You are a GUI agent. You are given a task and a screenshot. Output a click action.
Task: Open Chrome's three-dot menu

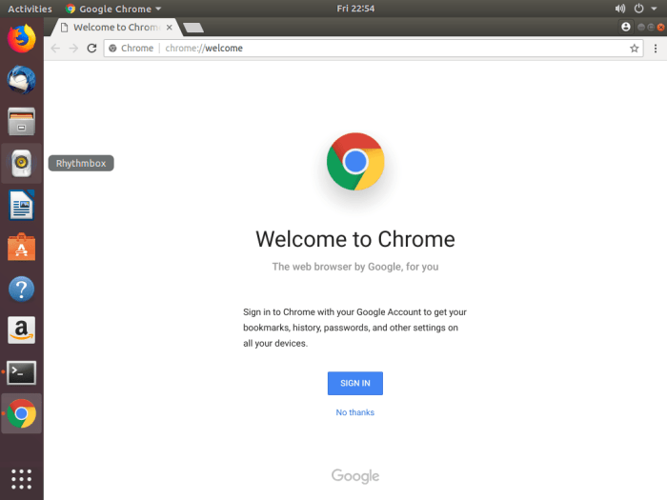click(656, 48)
